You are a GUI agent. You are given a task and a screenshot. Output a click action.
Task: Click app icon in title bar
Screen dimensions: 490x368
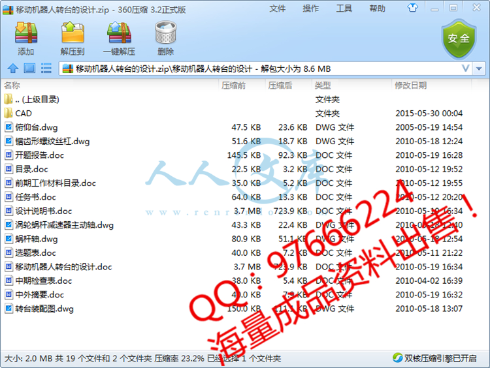tap(8, 9)
